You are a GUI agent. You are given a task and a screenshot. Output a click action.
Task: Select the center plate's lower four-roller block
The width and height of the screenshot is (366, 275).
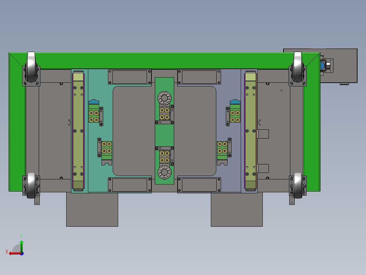click(x=165, y=157)
